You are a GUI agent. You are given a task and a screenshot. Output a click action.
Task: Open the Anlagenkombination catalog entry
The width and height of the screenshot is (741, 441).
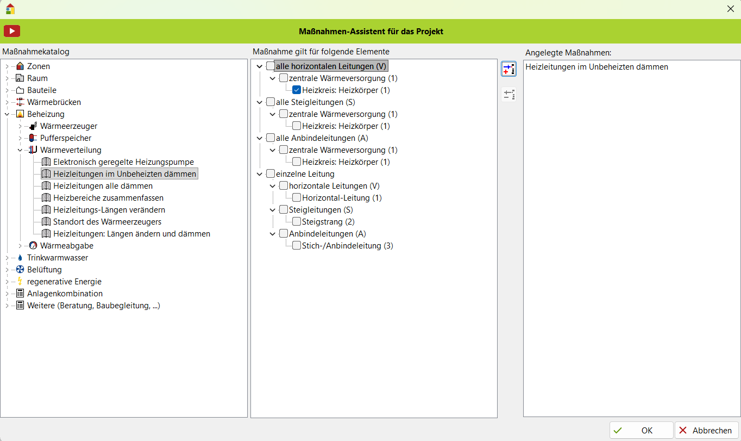[65, 294]
